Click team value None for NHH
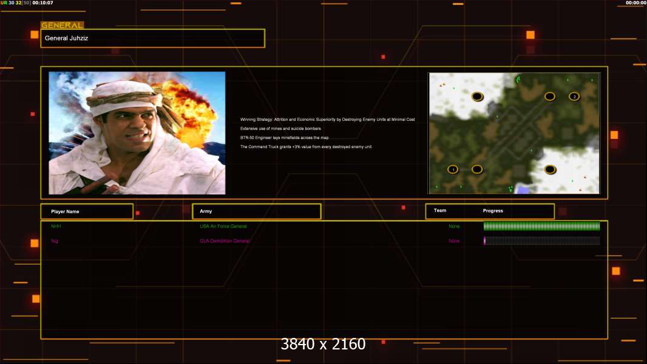This screenshot has width=647, height=364. tap(454, 226)
